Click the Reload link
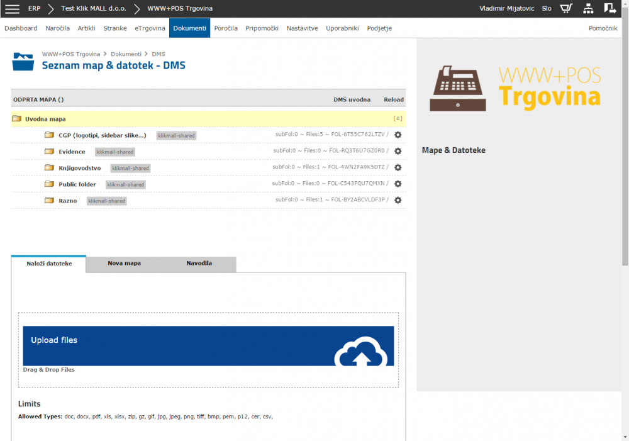This screenshot has height=441, width=629. click(394, 99)
